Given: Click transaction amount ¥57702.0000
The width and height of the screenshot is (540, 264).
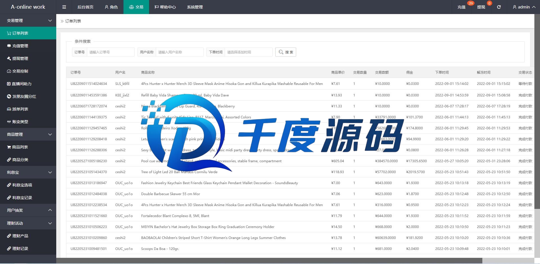Looking at the screenshot, I should click(x=385, y=172).
